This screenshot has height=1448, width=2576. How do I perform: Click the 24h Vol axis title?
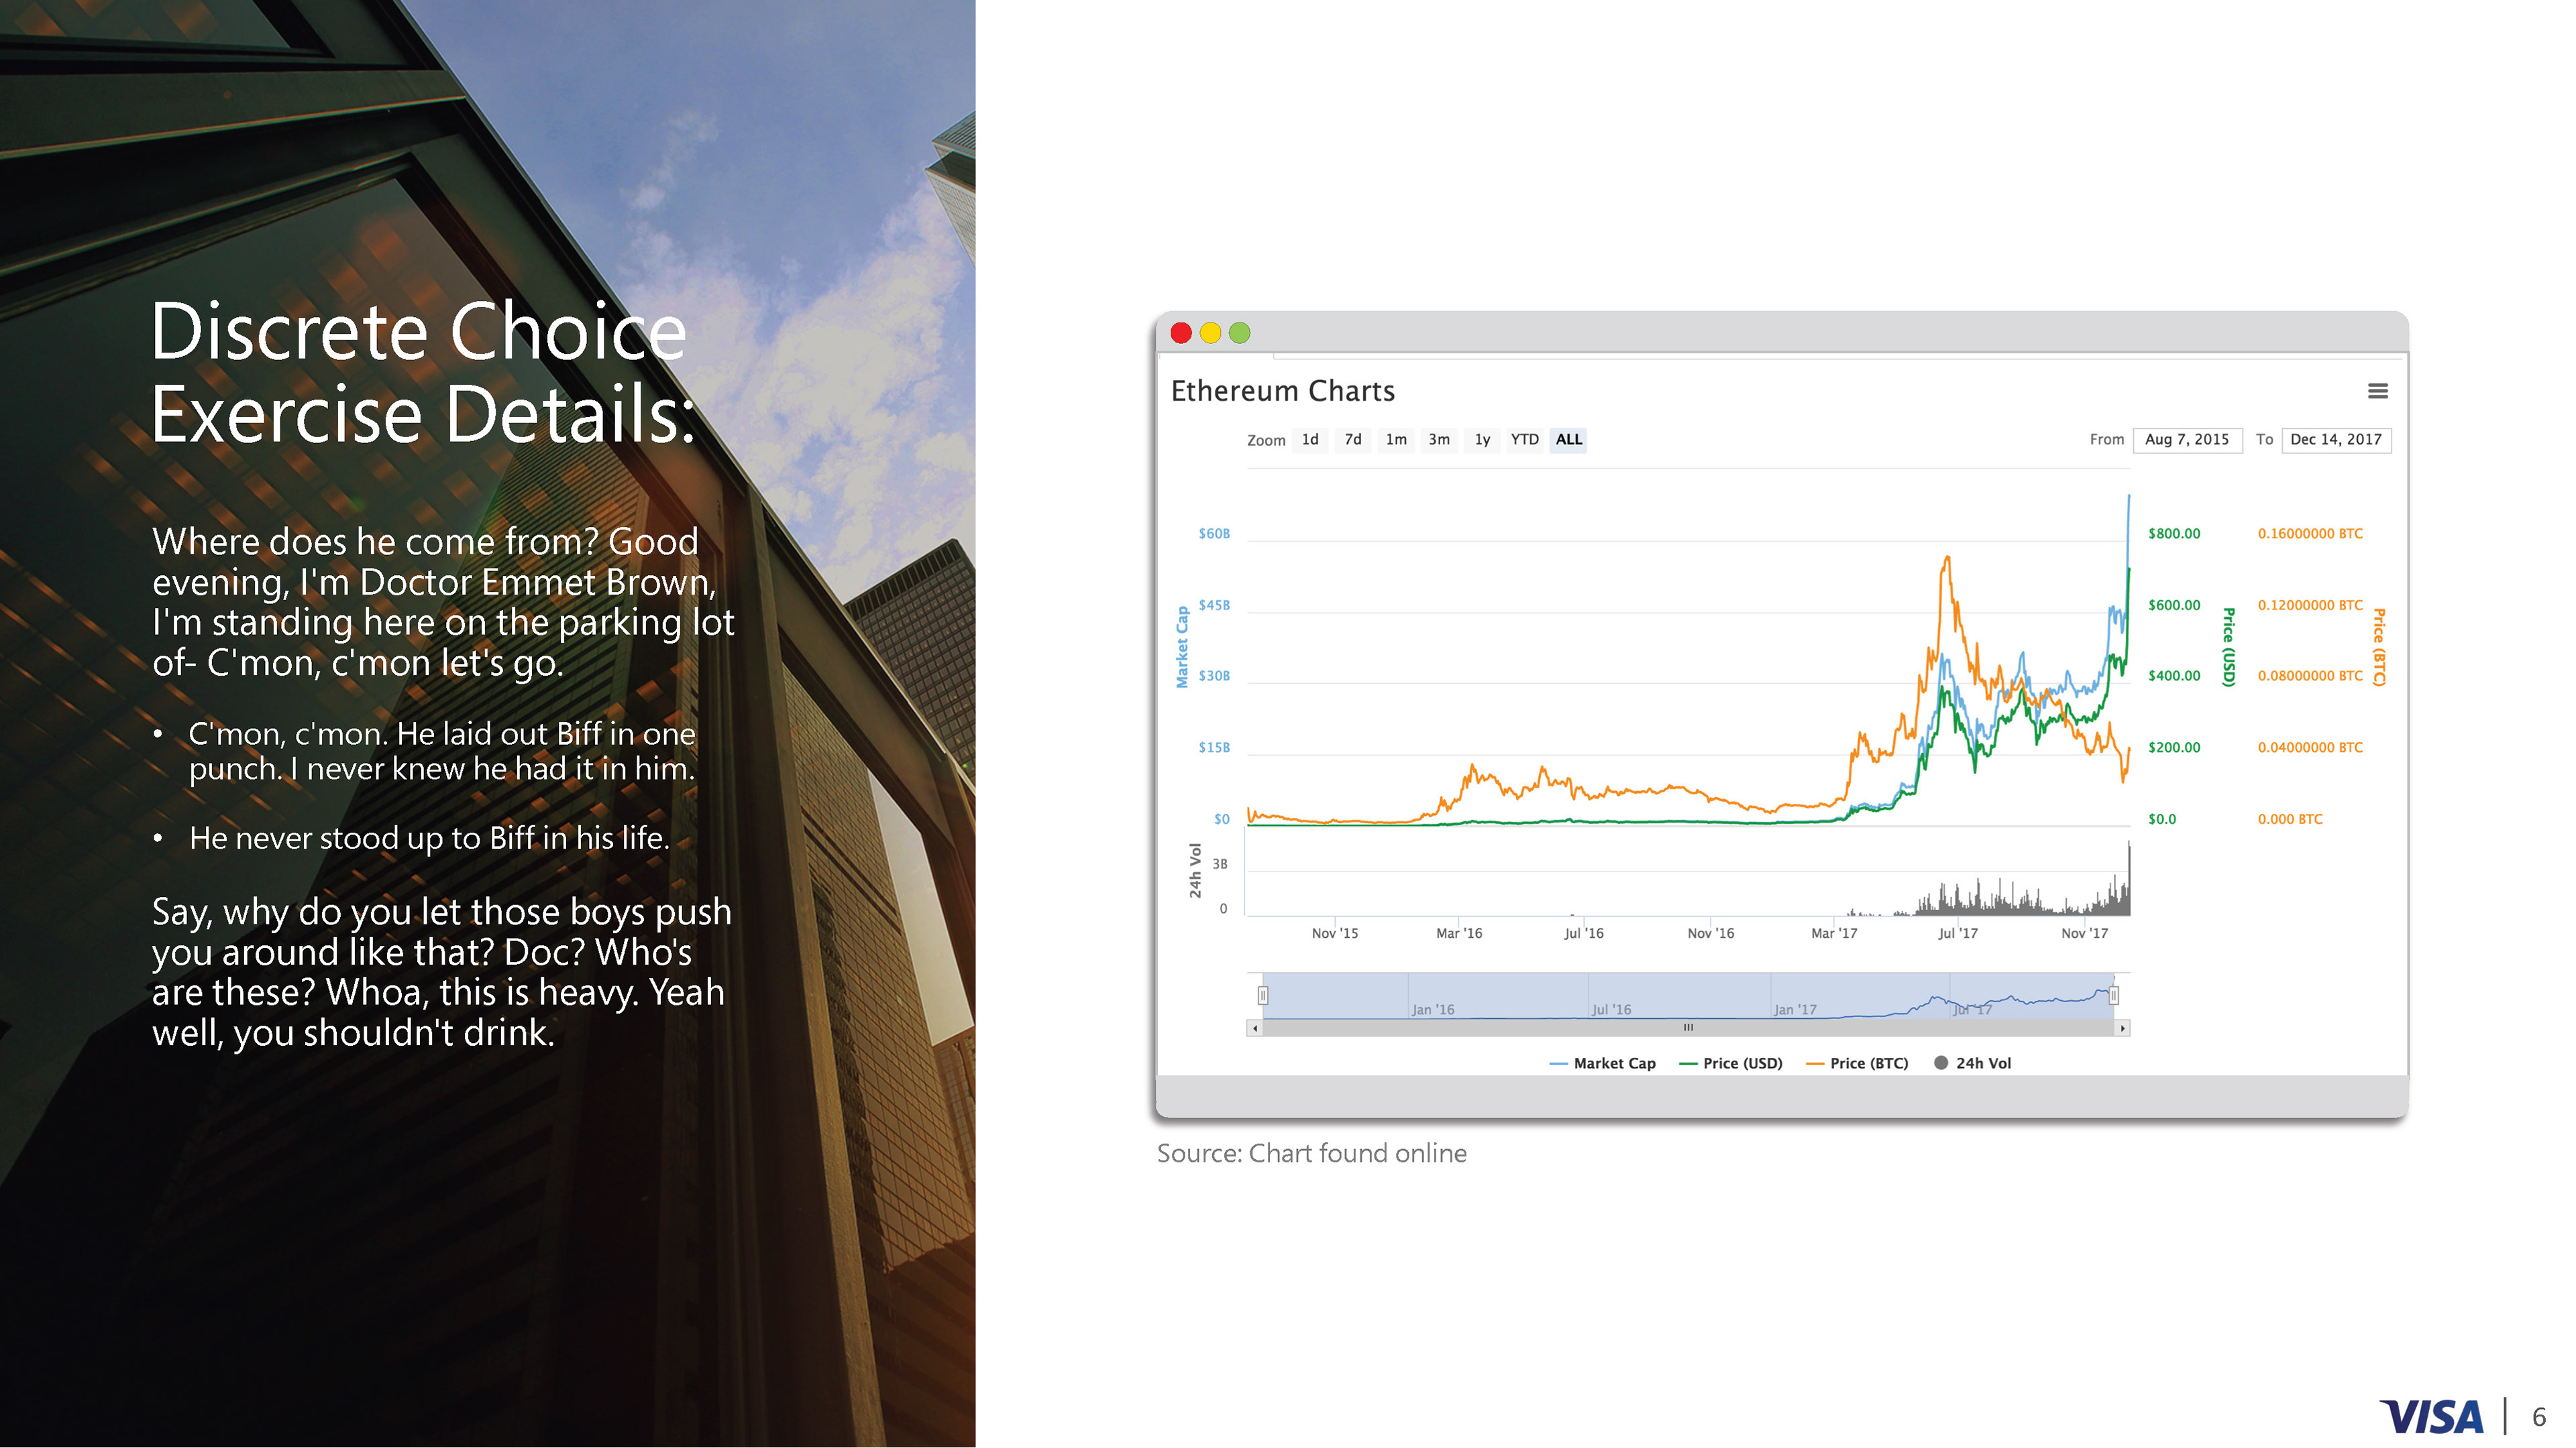[1195, 870]
